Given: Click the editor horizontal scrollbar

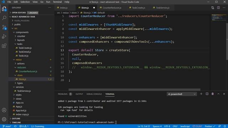Looking at the screenshot, I should pyautogui.click(x=134, y=90).
